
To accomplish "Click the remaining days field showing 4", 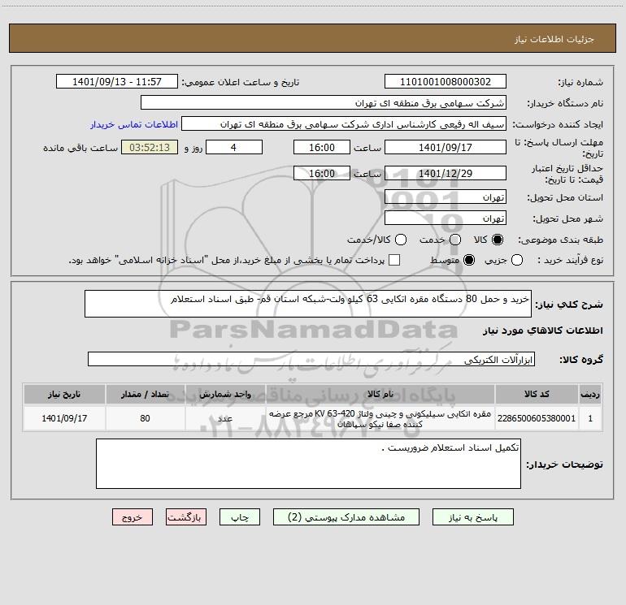I will click(234, 147).
